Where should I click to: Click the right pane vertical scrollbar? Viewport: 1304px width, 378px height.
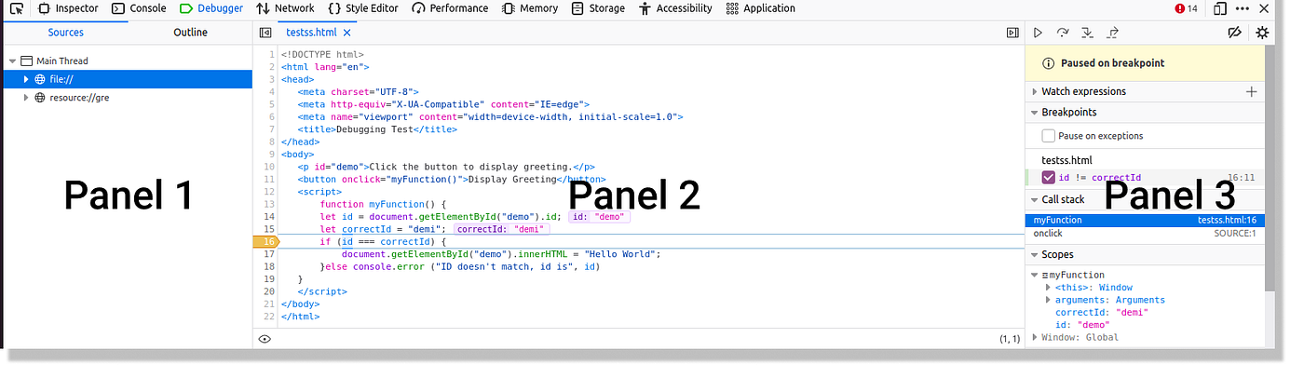(x=1270, y=168)
